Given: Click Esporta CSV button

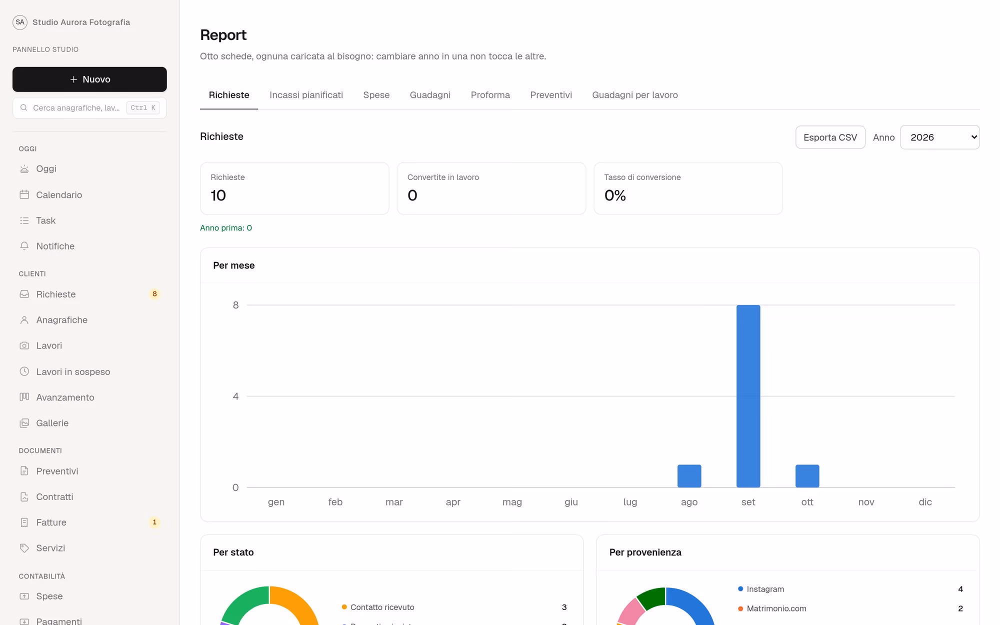Looking at the screenshot, I should coord(830,137).
